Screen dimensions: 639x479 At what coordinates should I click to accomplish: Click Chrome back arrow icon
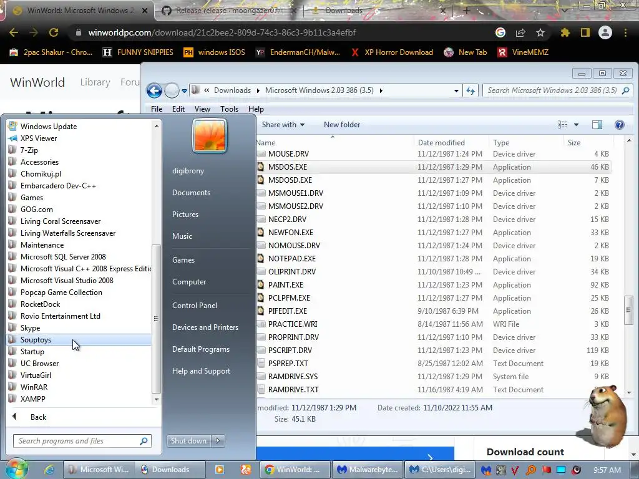[14, 32]
